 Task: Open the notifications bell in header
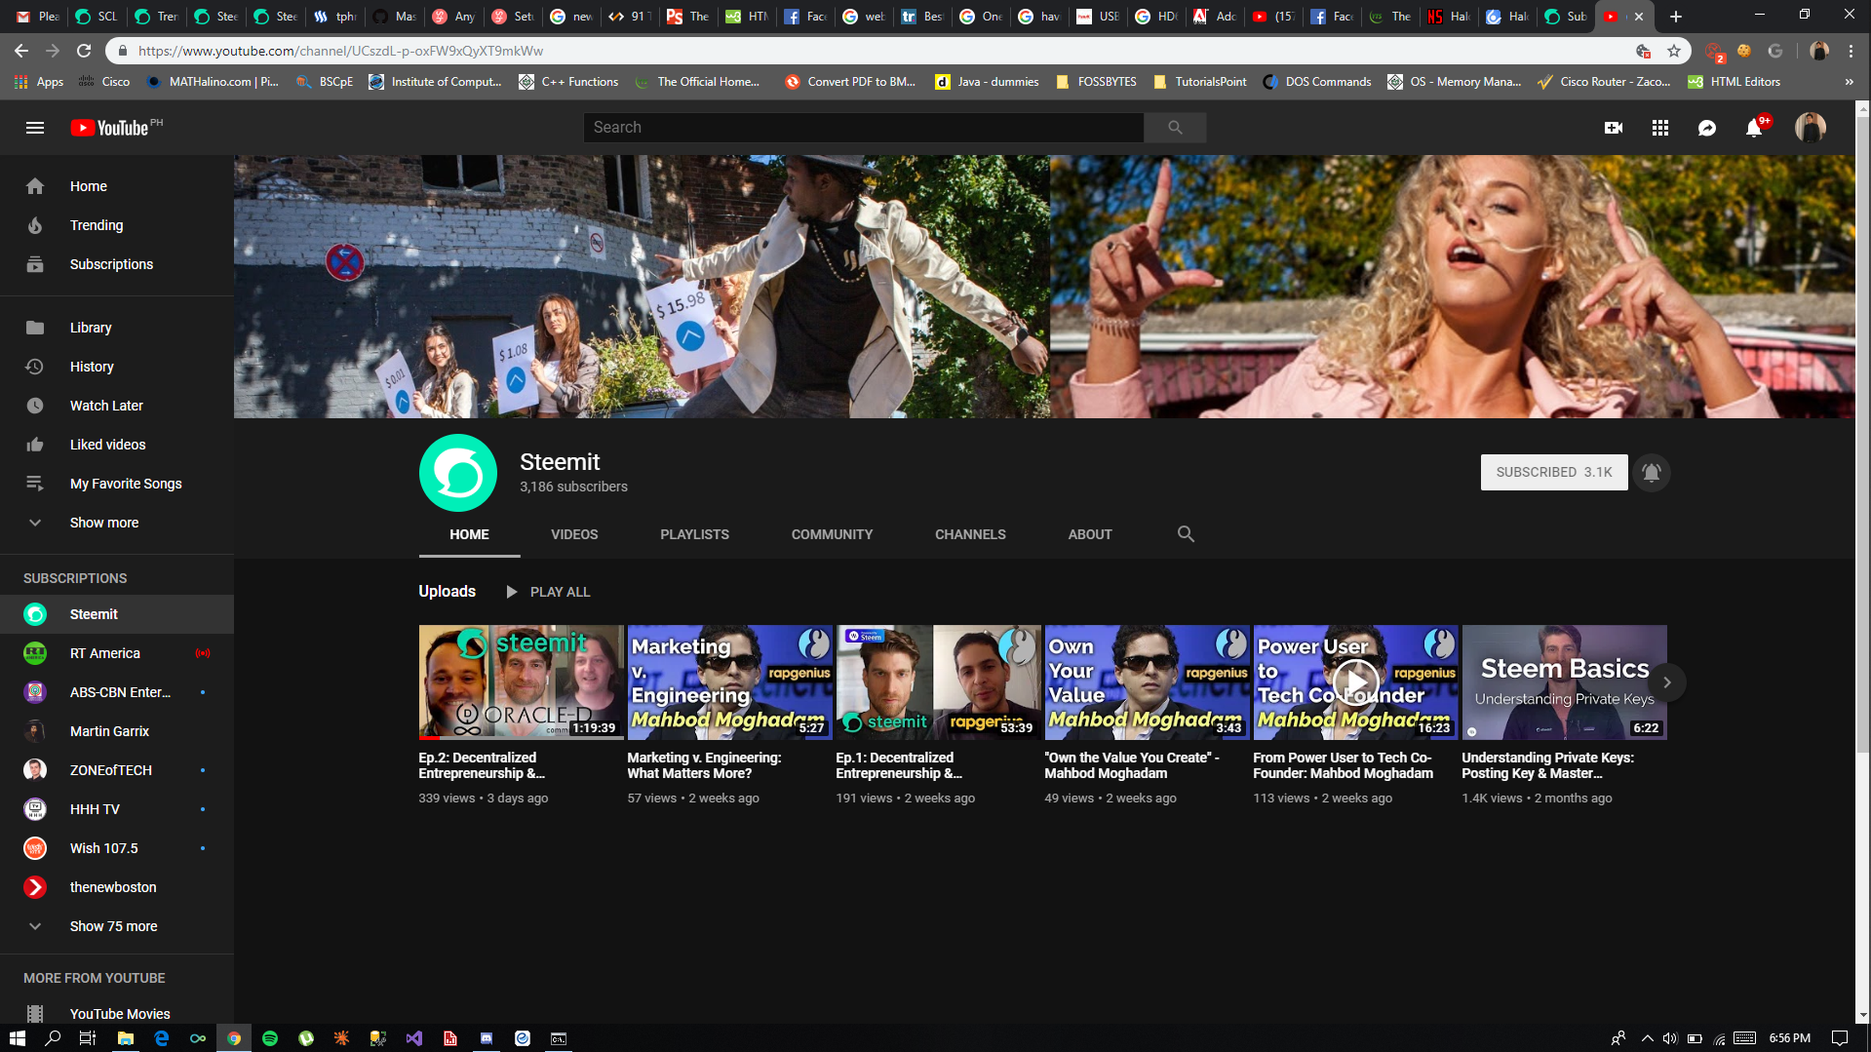coord(1754,128)
